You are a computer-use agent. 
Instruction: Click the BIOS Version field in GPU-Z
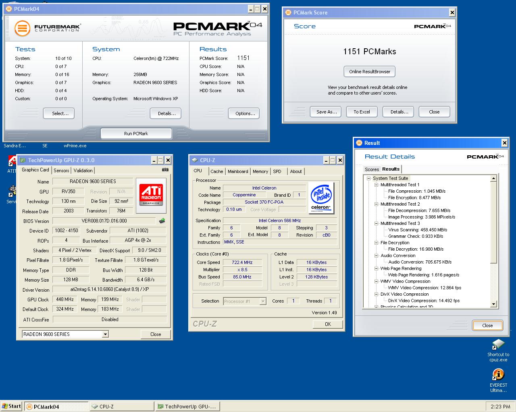(x=104, y=221)
